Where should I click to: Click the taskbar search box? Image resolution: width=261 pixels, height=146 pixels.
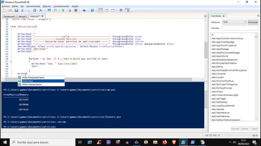(x=42, y=142)
